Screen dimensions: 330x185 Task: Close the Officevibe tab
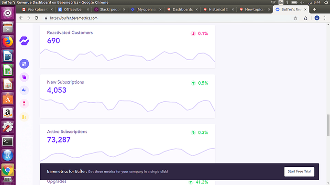pyautogui.click(x=88, y=10)
